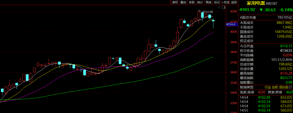
Task: Open the 统计 statistics tool
Action: 200,2
